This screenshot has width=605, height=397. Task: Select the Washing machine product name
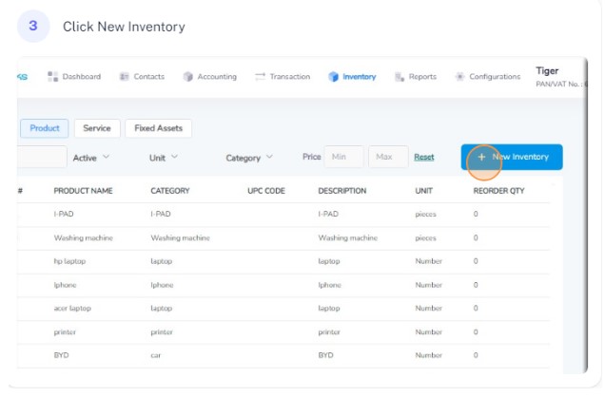tap(84, 238)
